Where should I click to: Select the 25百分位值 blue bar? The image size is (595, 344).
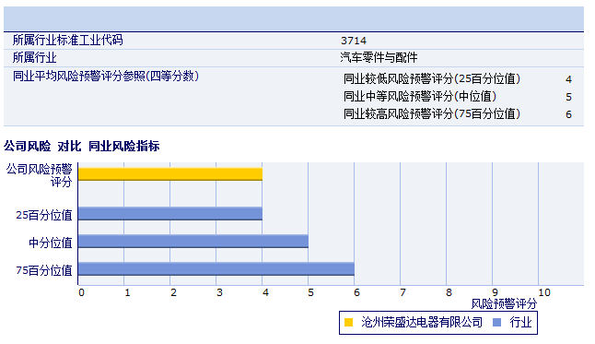(170, 214)
